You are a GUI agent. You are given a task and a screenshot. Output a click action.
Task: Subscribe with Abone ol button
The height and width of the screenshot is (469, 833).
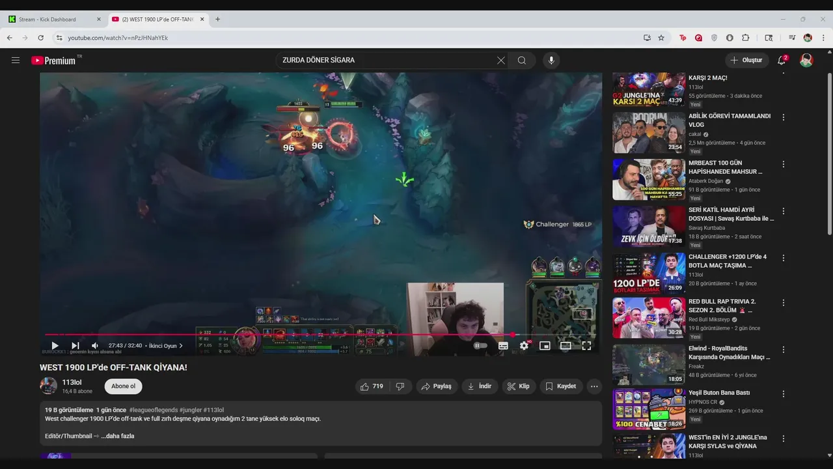(x=123, y=386)
